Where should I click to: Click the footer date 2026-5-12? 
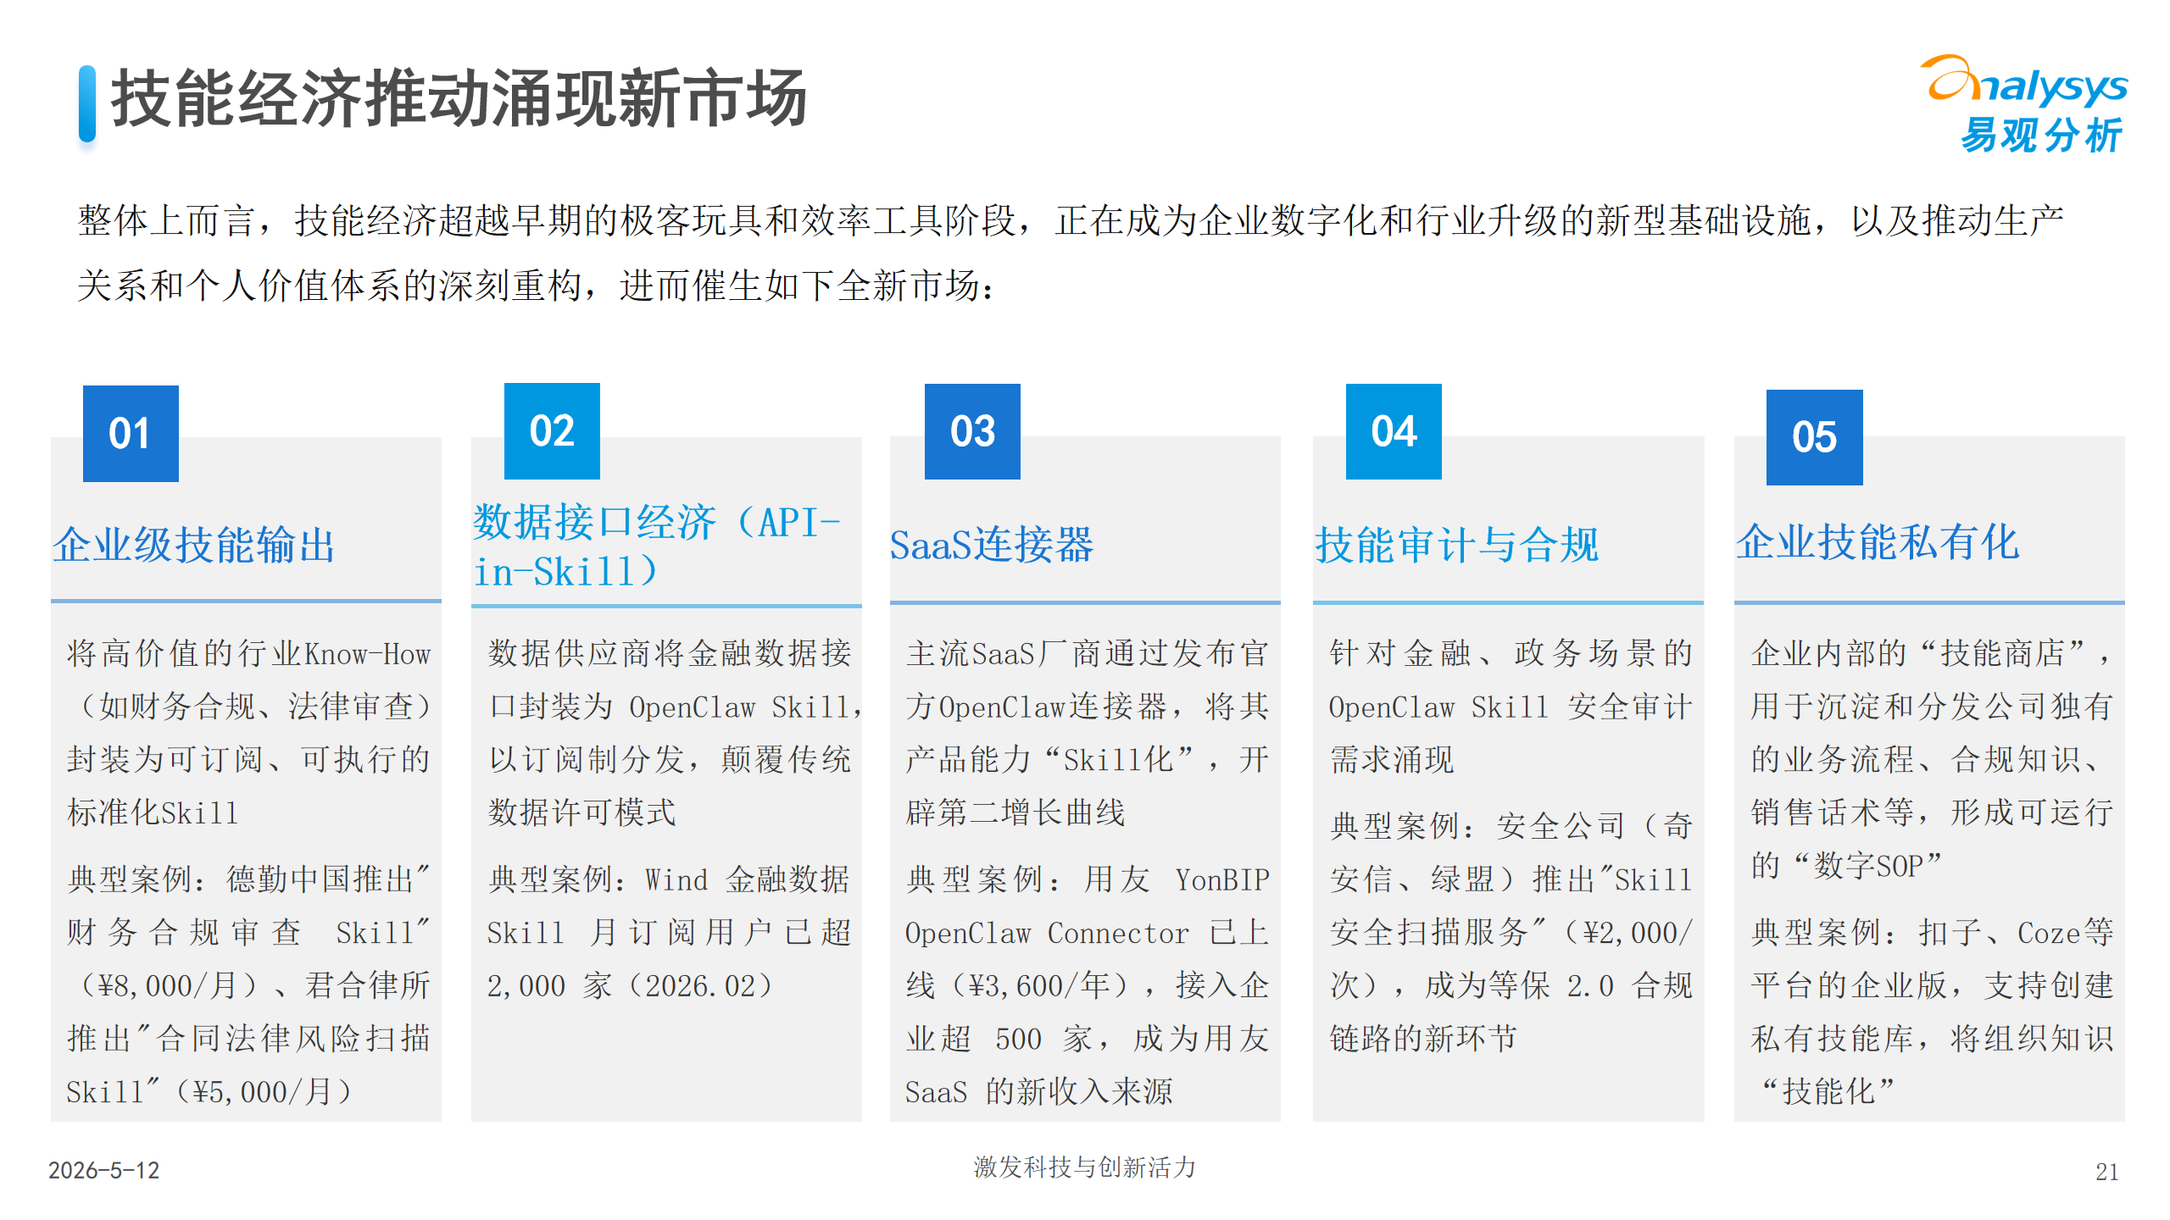103,1170
